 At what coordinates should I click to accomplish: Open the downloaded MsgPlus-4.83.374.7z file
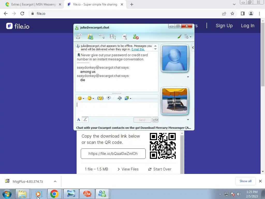coord(27,181)
